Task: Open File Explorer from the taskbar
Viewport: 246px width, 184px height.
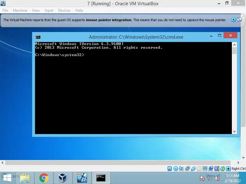Action: (25, 178)
